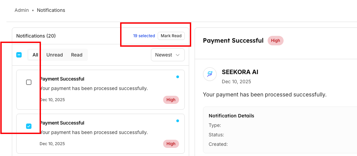Click the unread dot on the second notification
357x156 pixels.
pyautogui.click(x=178, y=121)
